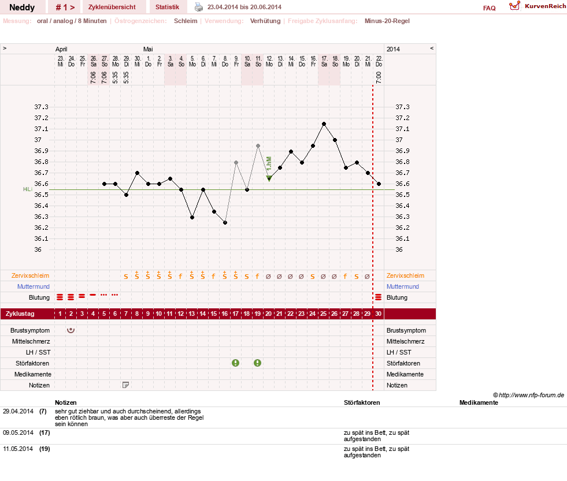Click the cervical mucus S symbol on day 7
The image size is (567, 481).
click(126, 277)
